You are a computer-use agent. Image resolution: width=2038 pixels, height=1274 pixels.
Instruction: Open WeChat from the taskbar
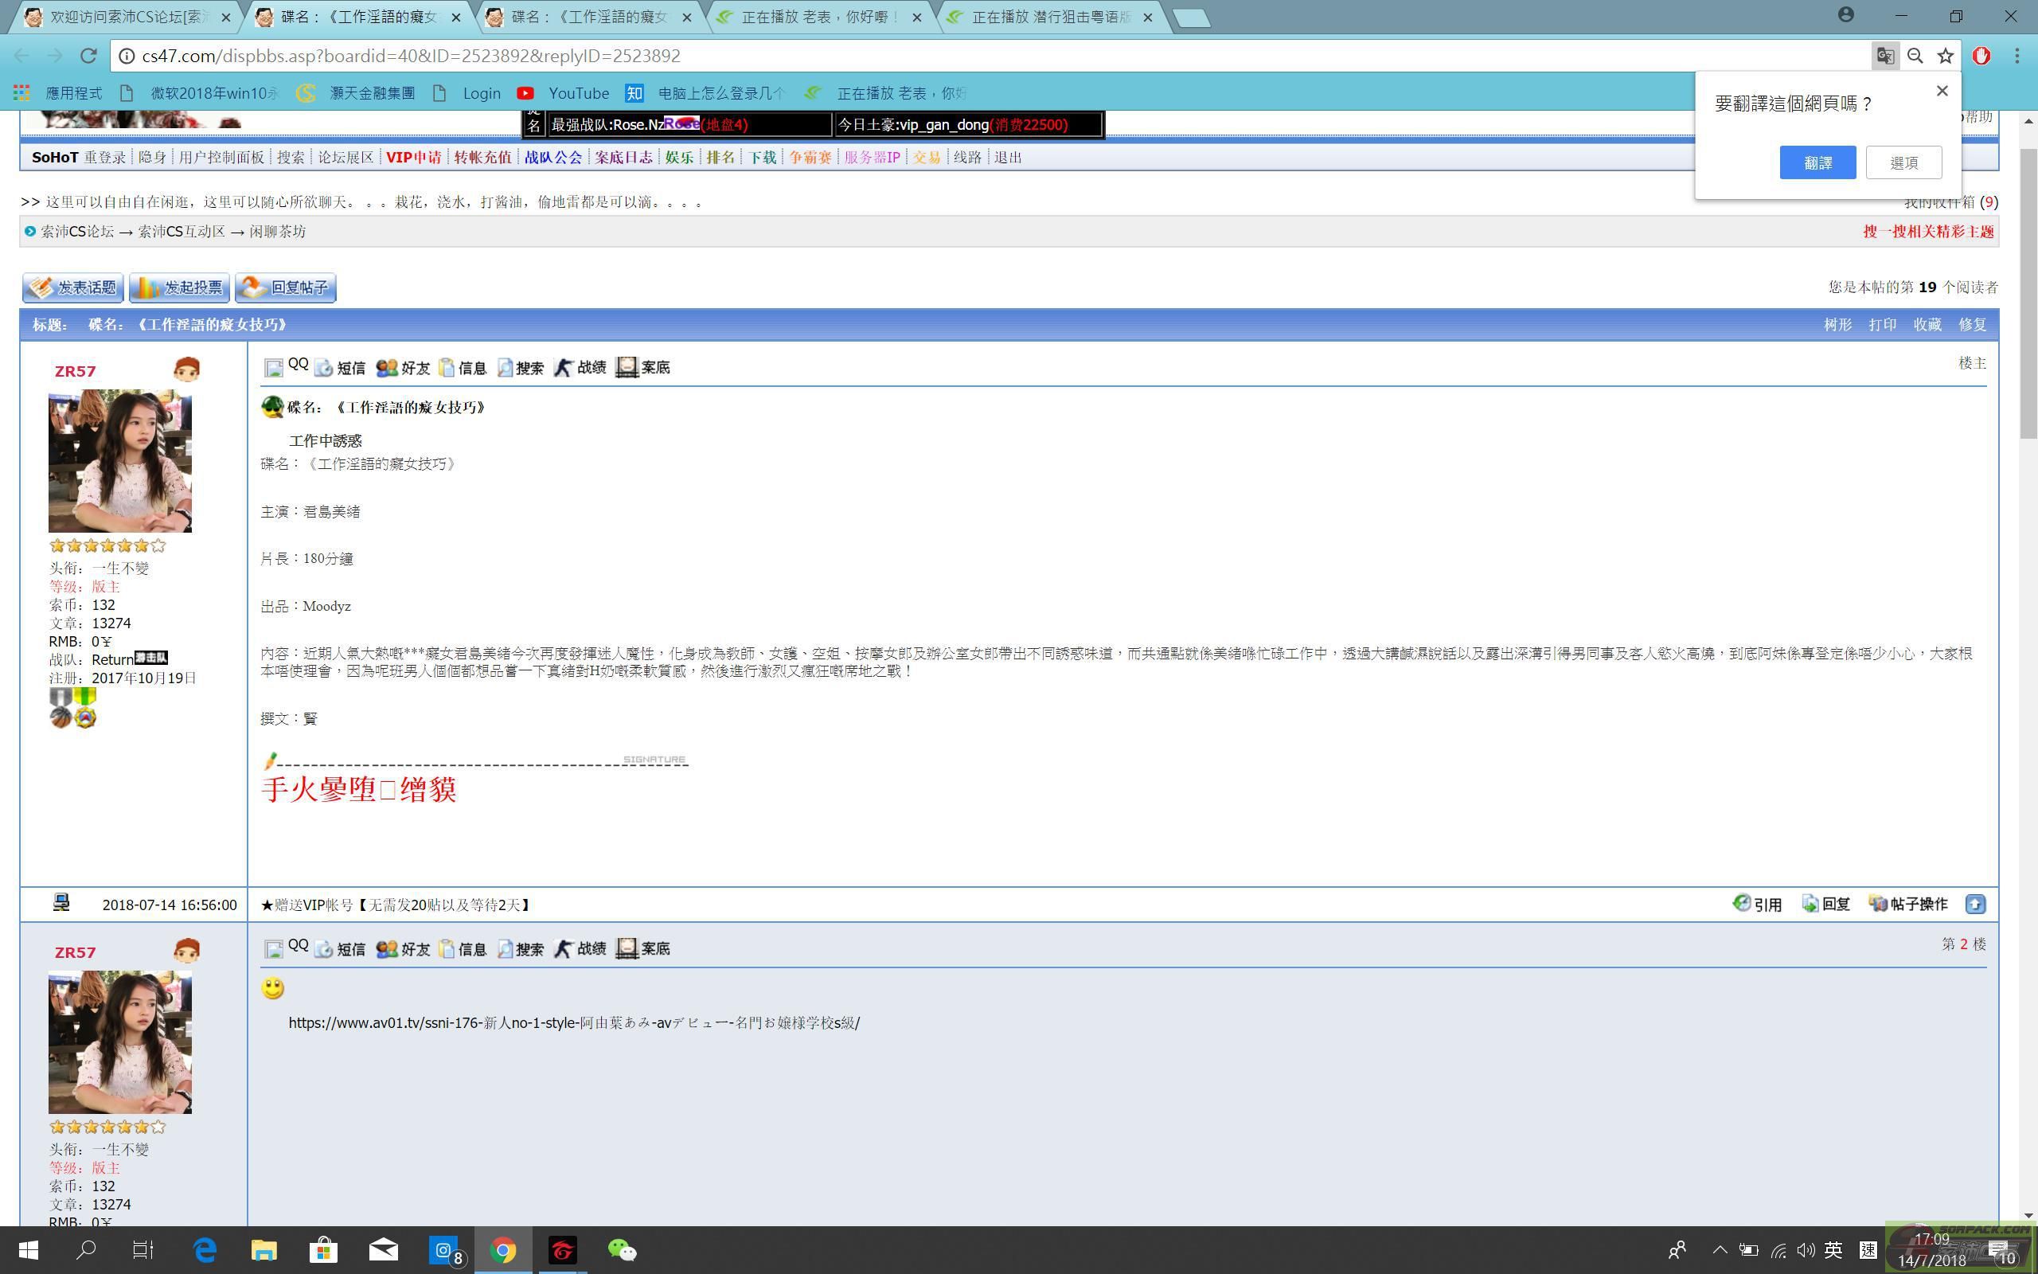pos(622,1250)
